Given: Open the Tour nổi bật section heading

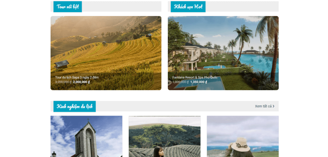Looking at the screenshot, I should click(68, 6).
